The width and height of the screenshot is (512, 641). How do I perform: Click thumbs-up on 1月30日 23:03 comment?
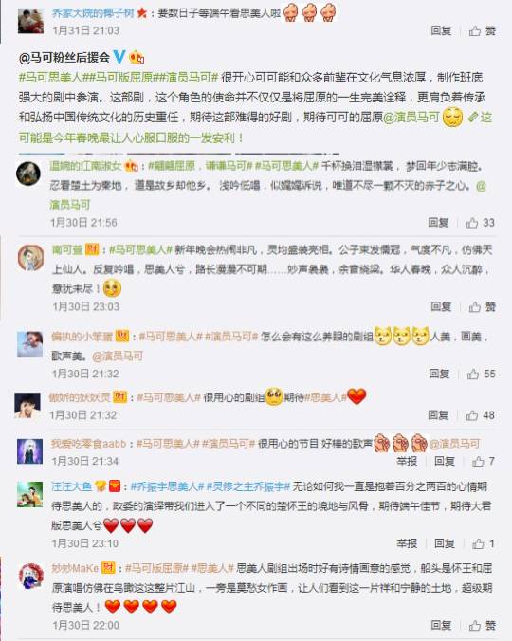coord(483,306)
